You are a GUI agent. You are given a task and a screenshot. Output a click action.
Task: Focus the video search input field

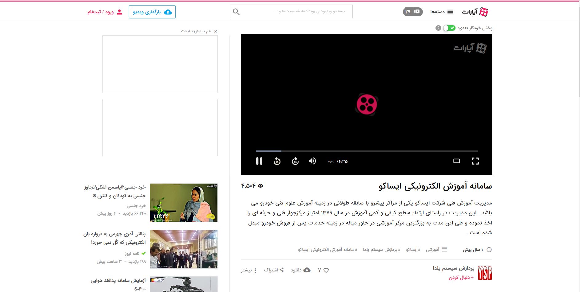point(291,12)
